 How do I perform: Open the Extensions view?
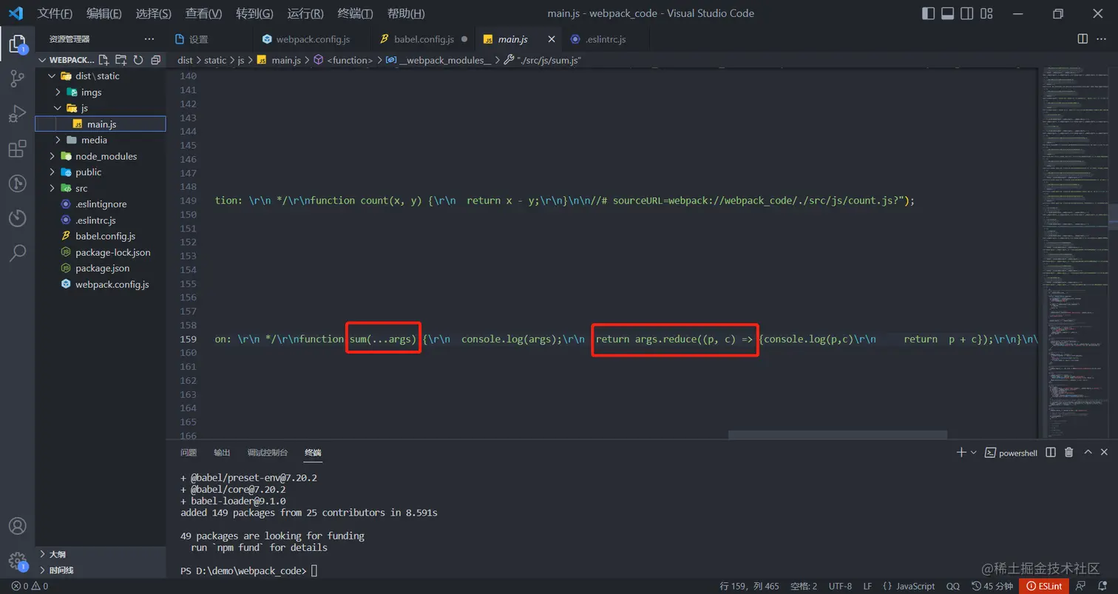[17, 149]
